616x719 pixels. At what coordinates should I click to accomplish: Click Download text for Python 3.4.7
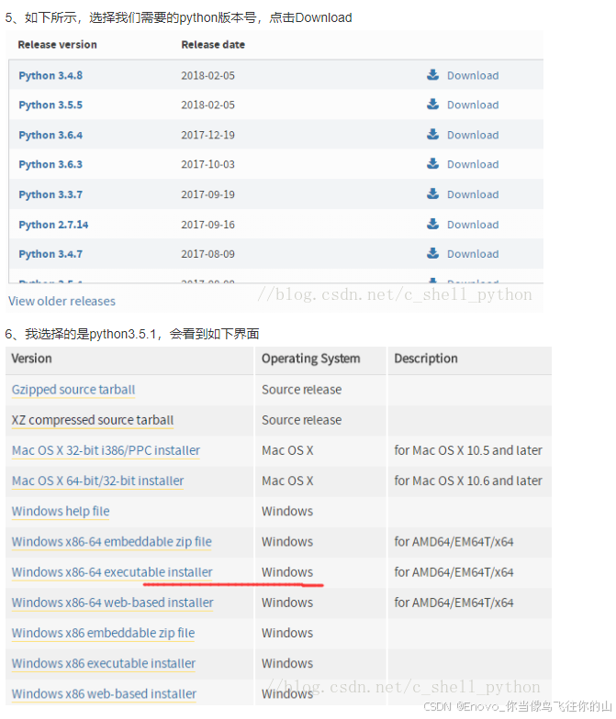click(473, 255)
